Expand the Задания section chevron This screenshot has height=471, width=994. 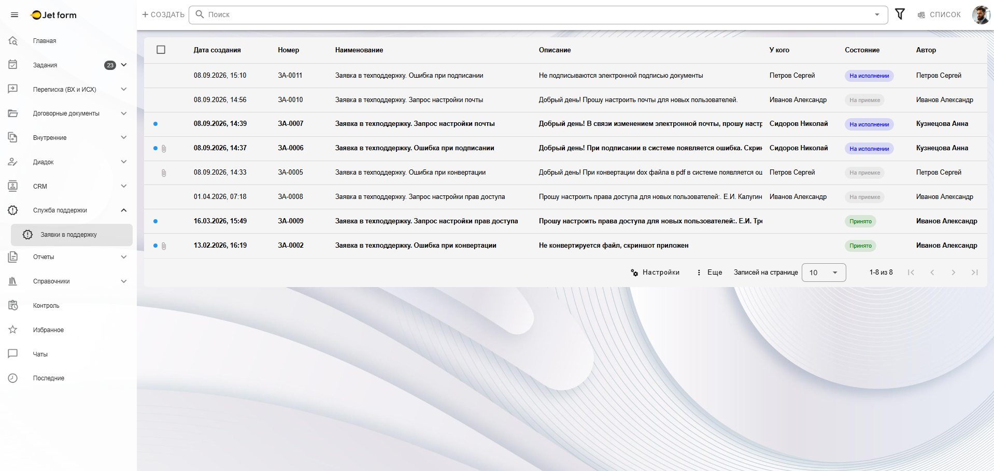124,65
